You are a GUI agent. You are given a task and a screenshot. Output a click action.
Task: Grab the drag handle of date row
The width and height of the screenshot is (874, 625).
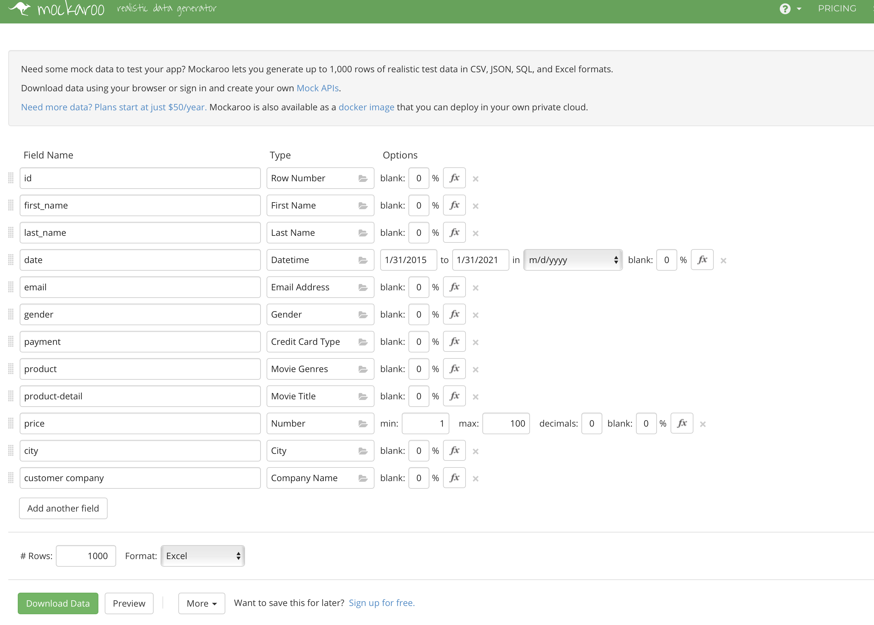tap(11, 260)
